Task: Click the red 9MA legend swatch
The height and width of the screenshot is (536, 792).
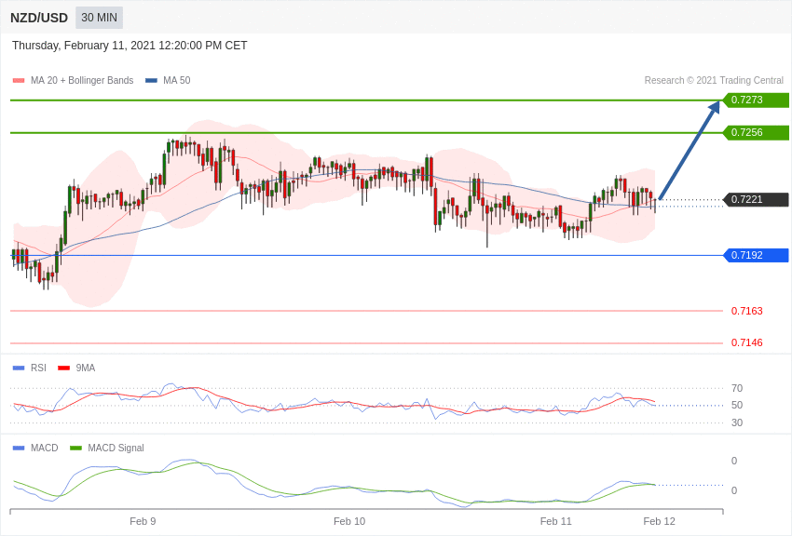Action: click(64, 368)
